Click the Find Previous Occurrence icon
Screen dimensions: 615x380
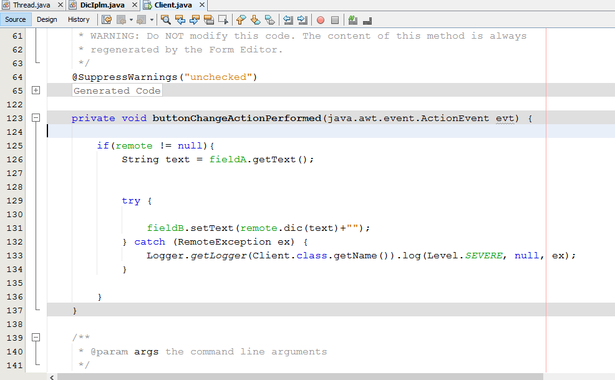pos(180,19)
